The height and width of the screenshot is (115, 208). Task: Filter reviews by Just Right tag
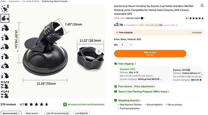[x=81, y=113]
